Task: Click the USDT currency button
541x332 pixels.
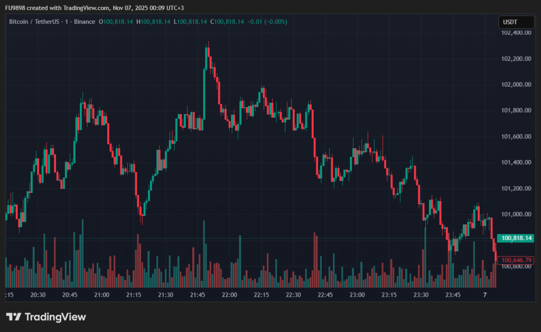Action: coord(509,22)
